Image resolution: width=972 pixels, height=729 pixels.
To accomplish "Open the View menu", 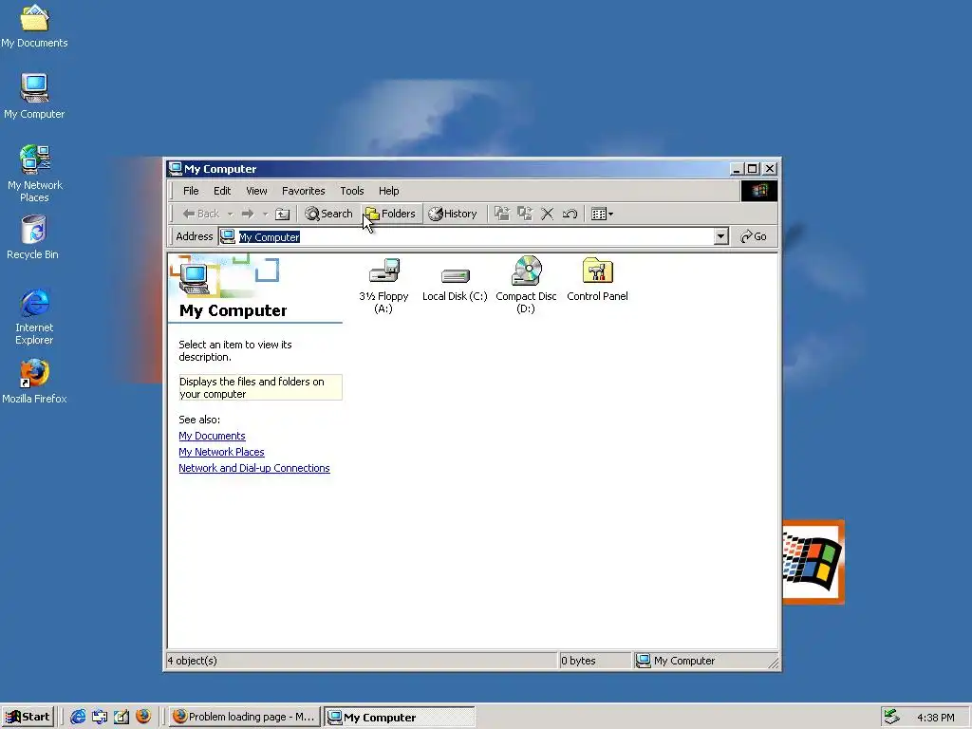I will point(256,191).
